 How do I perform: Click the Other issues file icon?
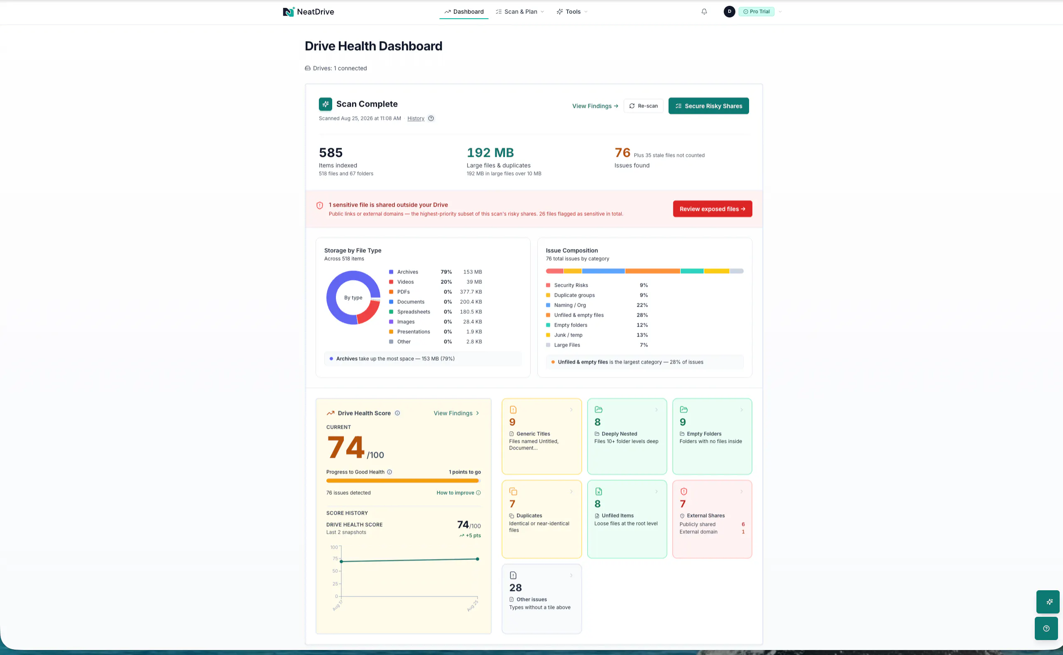(x=513, y=576)
